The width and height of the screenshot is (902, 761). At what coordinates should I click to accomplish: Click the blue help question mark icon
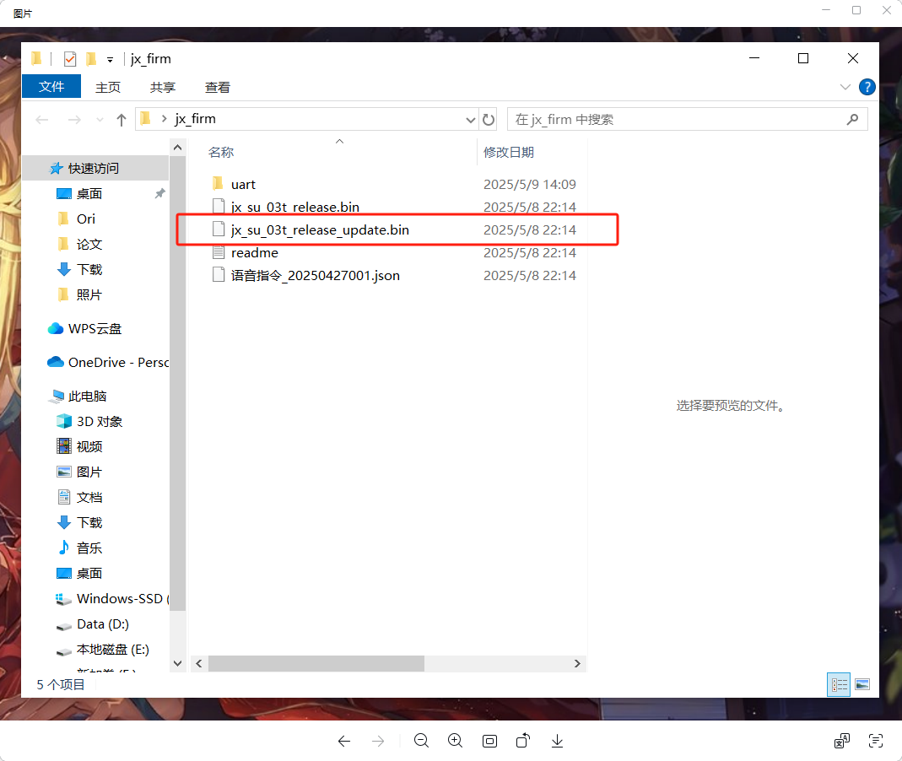(867, 87)
